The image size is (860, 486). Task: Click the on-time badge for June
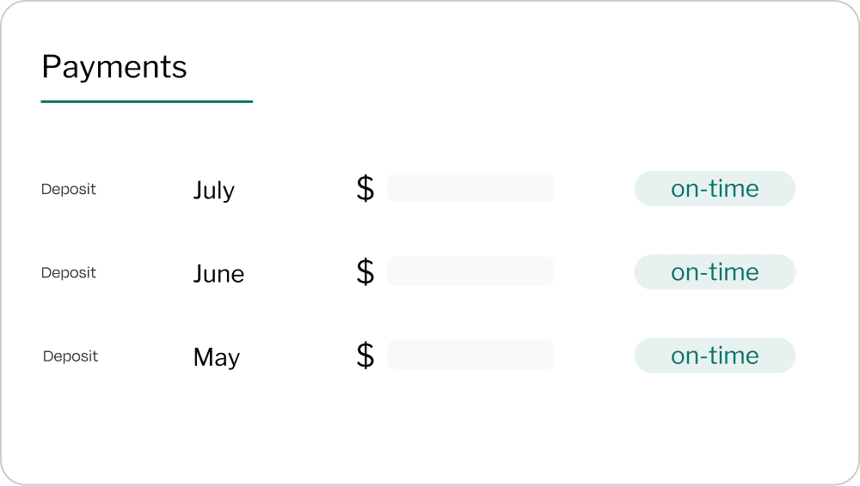click(715, 271)
